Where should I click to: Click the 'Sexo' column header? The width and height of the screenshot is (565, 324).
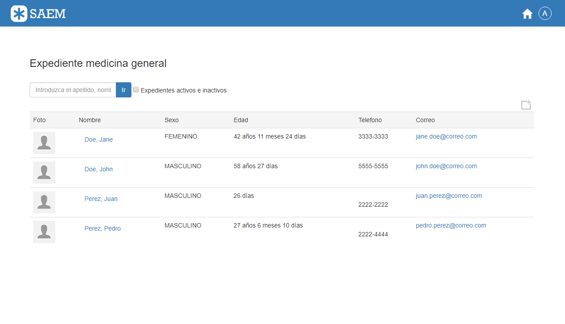pyautogui.click(x=172, y=120)
